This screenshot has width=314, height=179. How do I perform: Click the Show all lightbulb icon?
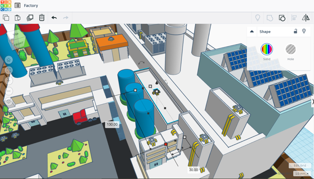pyautogui.click(x=258, y=18)
